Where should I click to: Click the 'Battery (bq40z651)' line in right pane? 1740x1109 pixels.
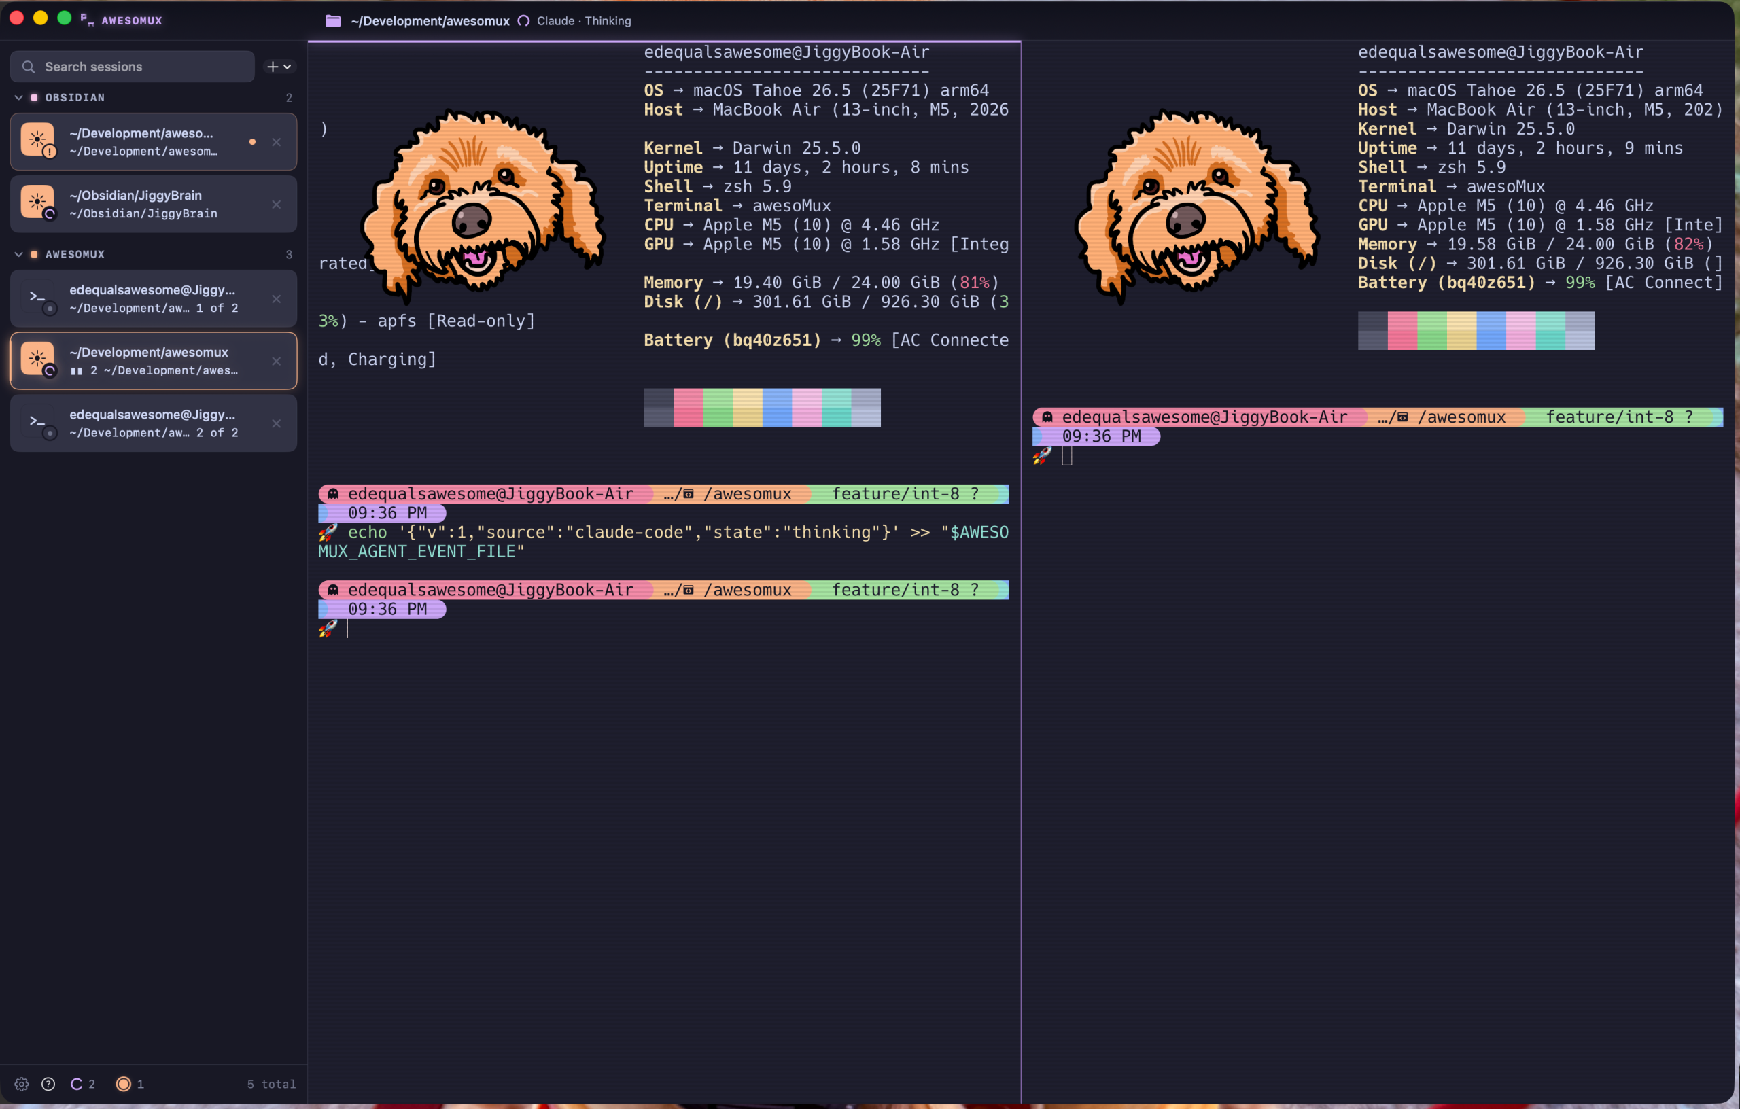[1541, 283]
